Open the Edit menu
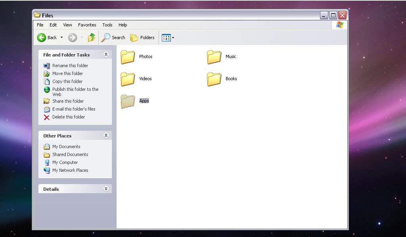406x237 pixels. (53, 25)
